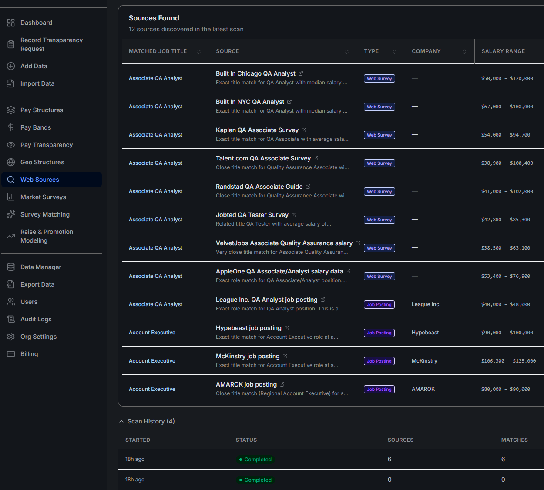Click the green Completed status badge
Image resolution: width=544 pixels, height=490 pixels.
[x=255, y=459]
